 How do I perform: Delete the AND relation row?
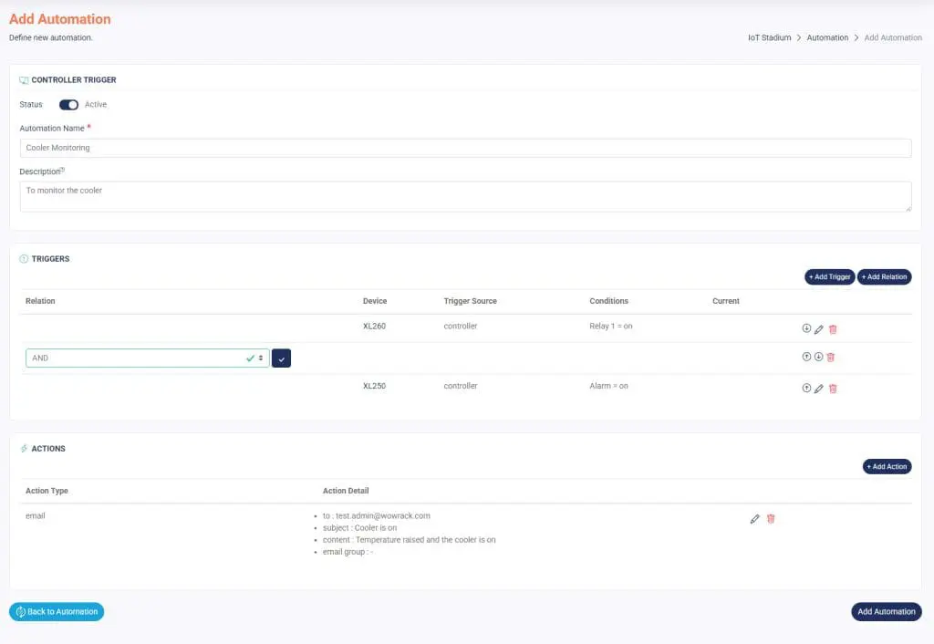pyautogui.click(x=831, y=357)
